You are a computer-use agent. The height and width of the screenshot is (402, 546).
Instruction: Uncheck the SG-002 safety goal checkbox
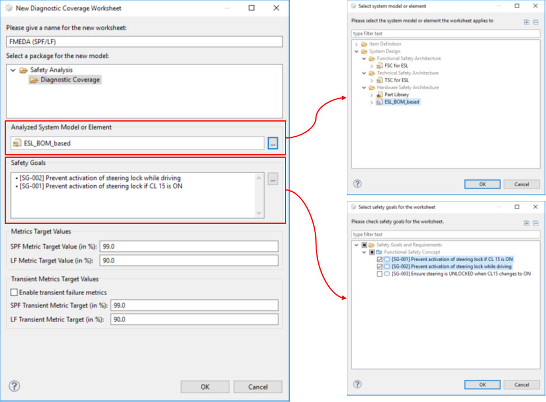tap(380, 266)
